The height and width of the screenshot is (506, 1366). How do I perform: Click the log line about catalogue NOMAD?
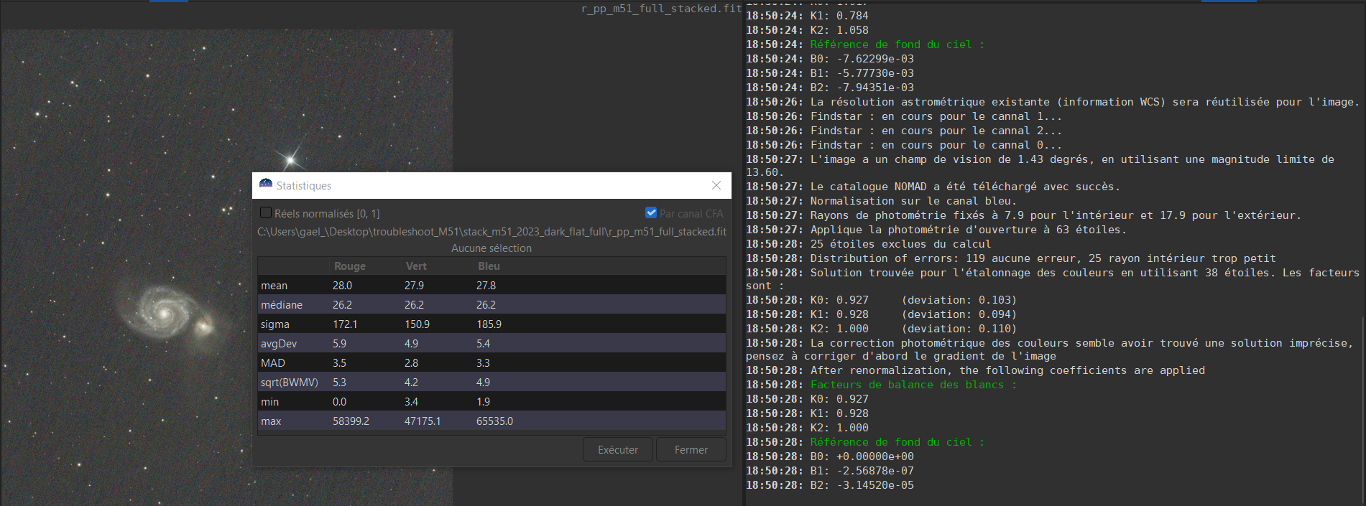coord(933,187)
